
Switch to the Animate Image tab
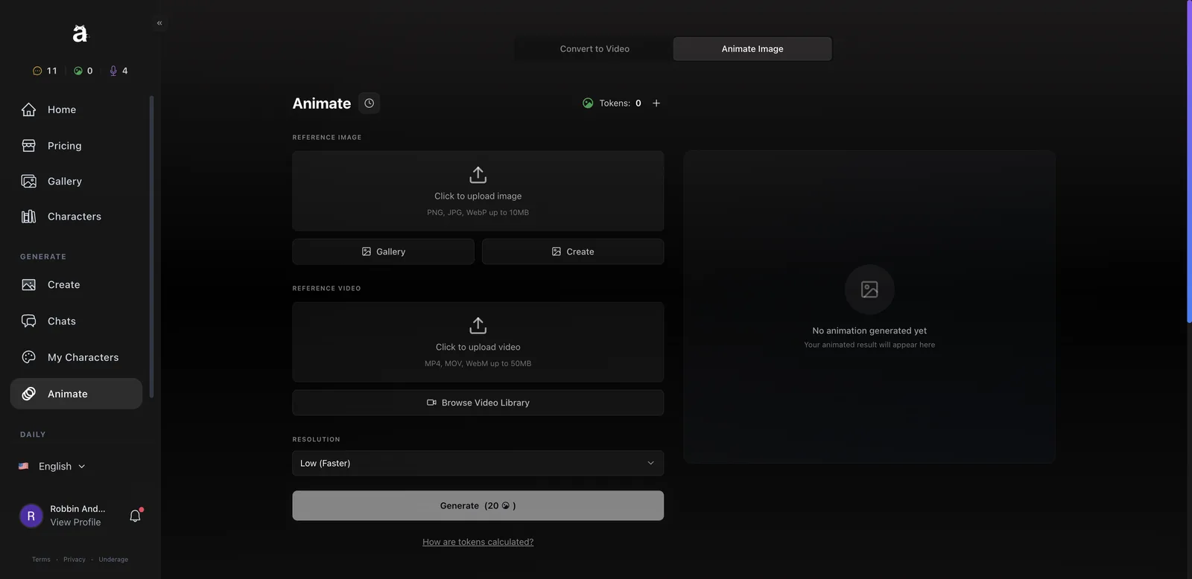(752, 49)
